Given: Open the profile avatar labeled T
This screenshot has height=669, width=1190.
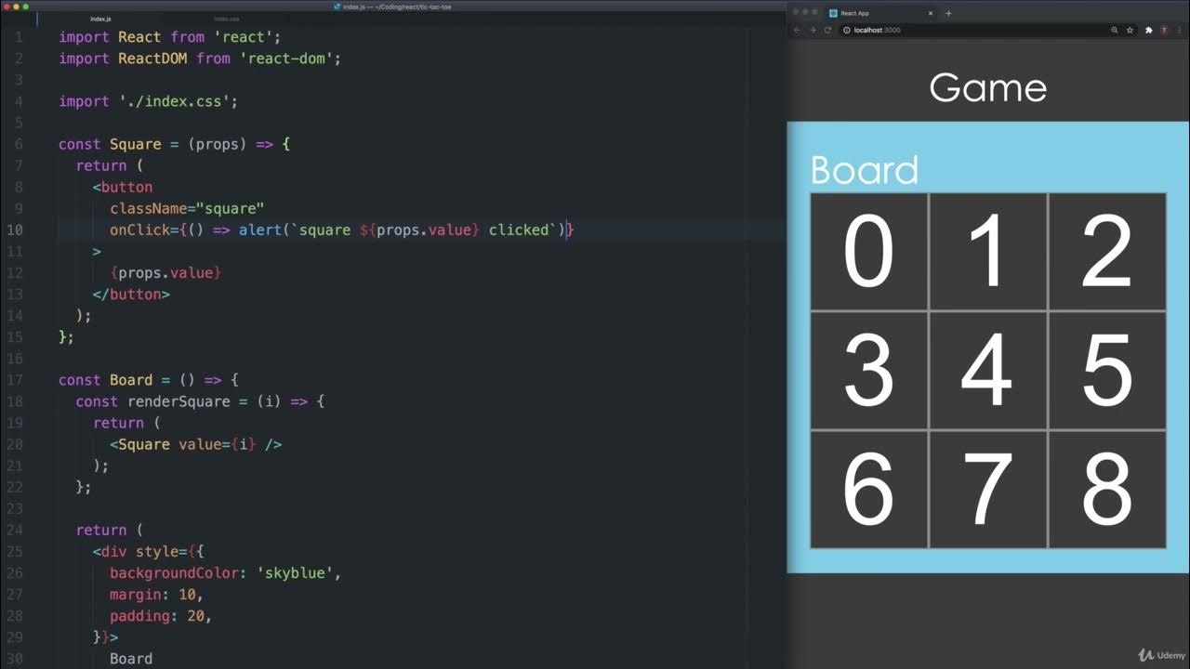Looking at the screenshot, I should pyautogui.click(x=1163, y=30).
